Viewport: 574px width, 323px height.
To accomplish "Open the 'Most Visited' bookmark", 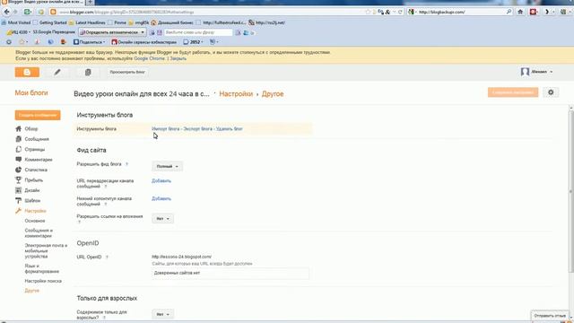I will 16,22.
